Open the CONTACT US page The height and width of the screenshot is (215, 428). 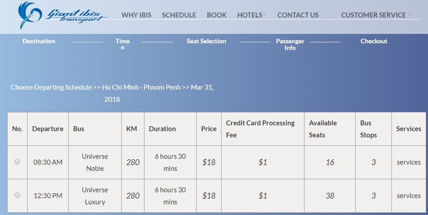(298, 15)
